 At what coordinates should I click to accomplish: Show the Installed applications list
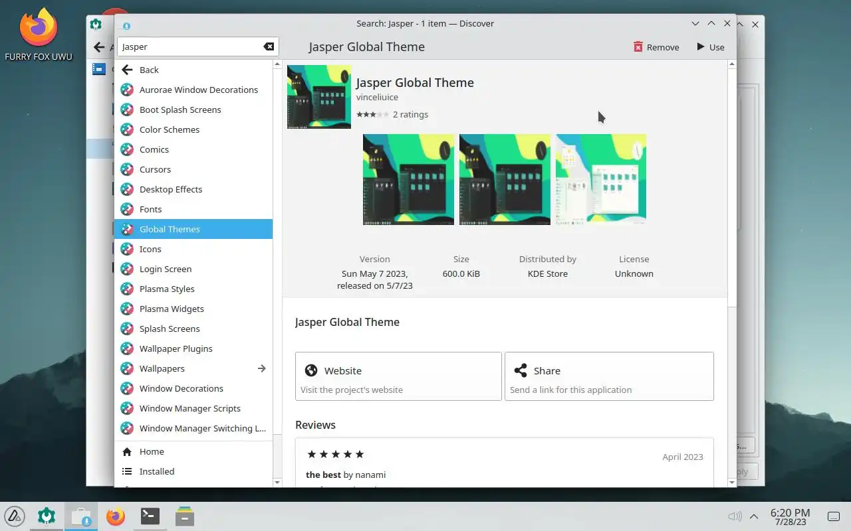click(x=193, y=471)
